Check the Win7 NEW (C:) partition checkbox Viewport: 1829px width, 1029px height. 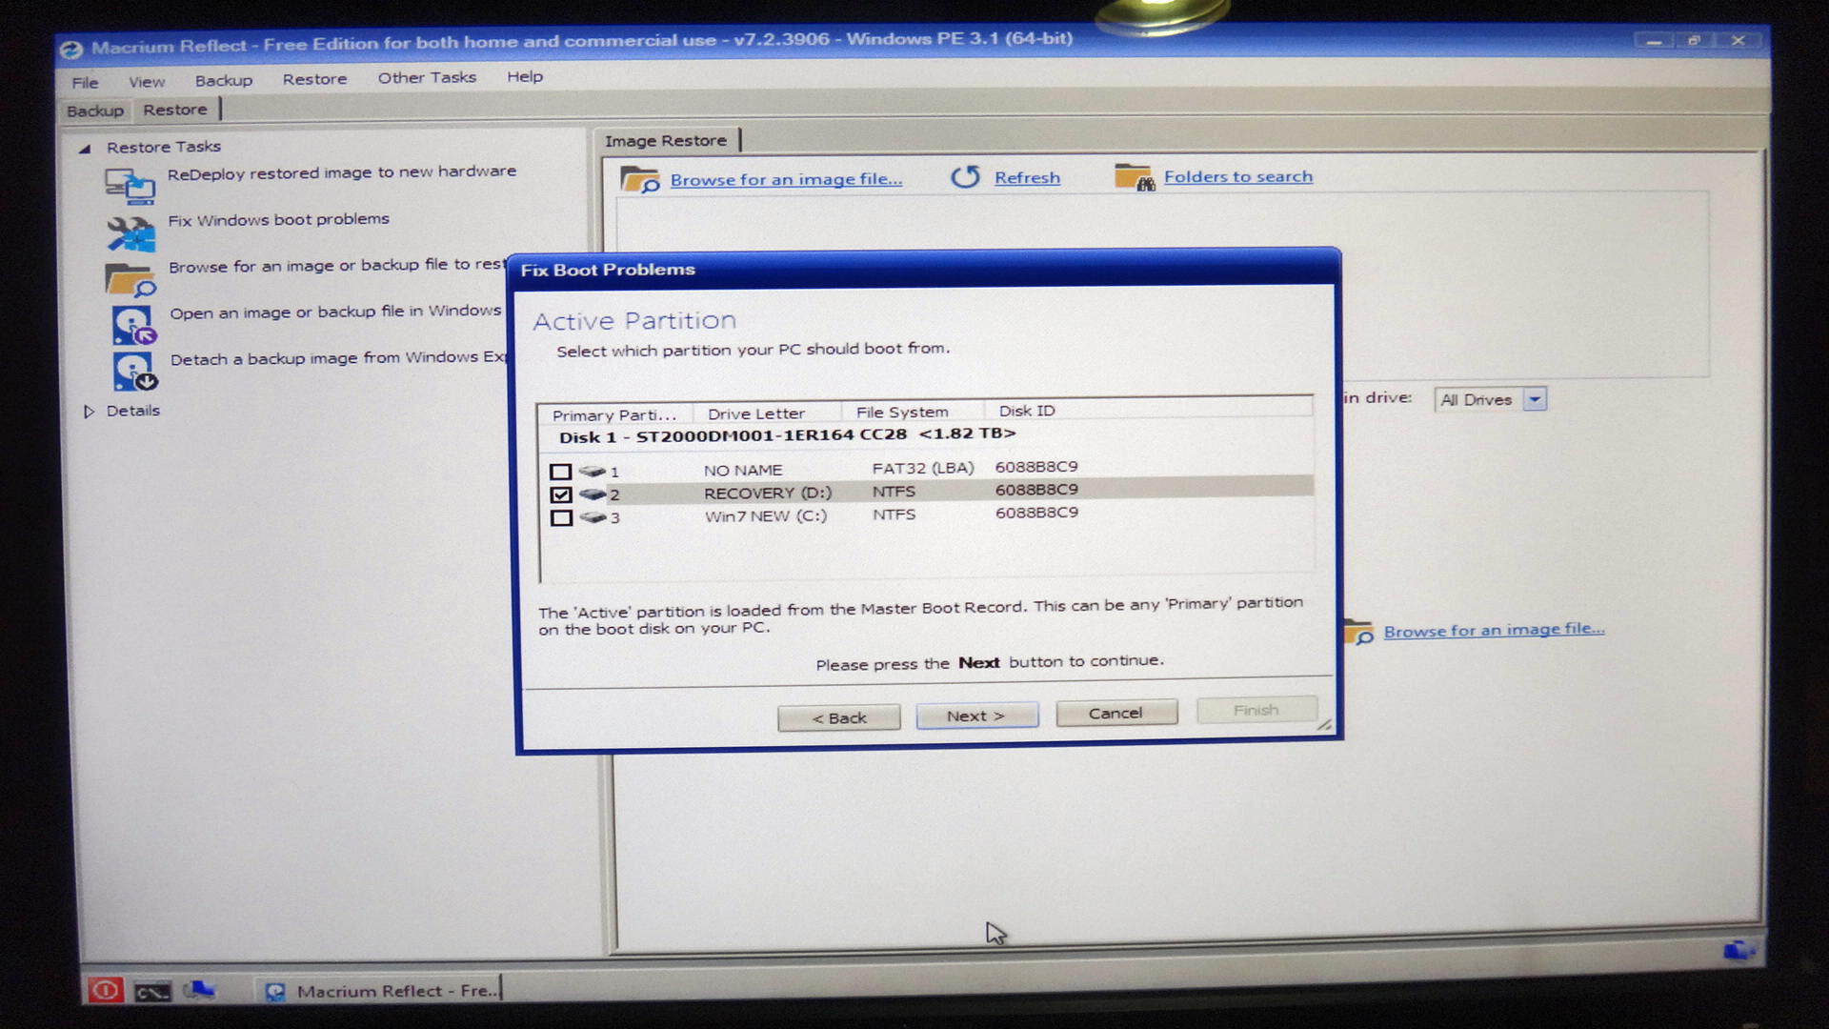pyautogui.click(x=561, y=517)
